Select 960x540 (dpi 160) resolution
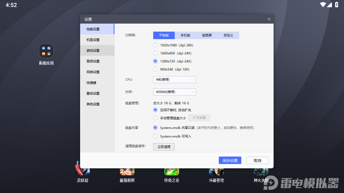344x193 pixels. tap(155, 69)
